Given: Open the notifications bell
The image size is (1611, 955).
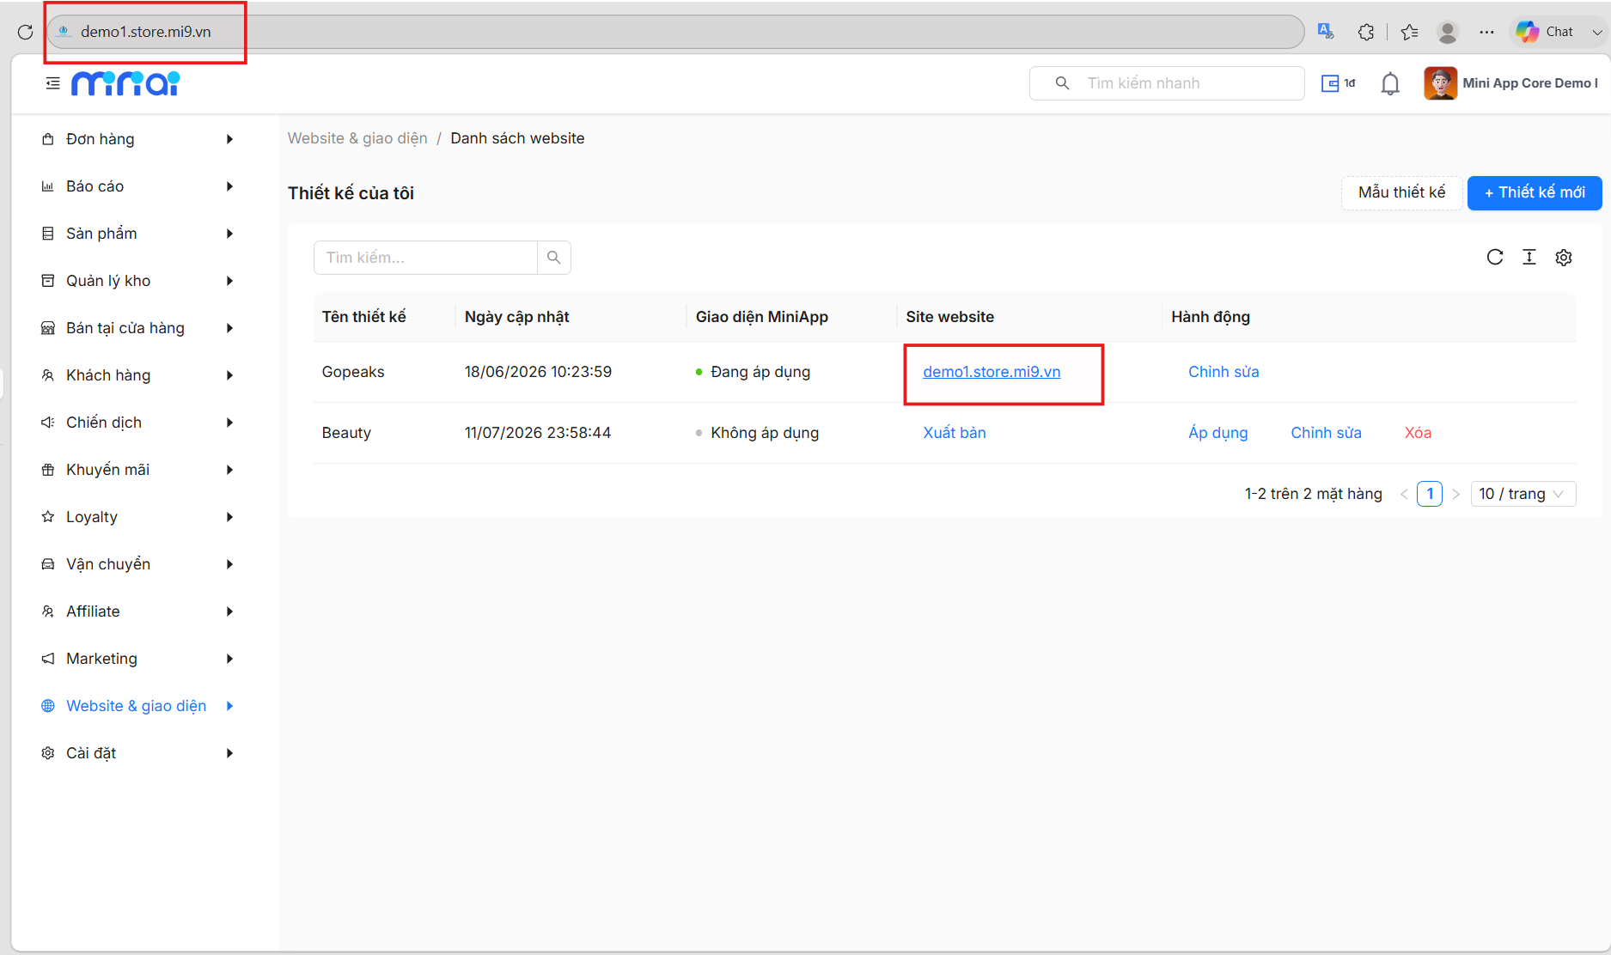Looking at the screenshot, I should click(1390, 84).
